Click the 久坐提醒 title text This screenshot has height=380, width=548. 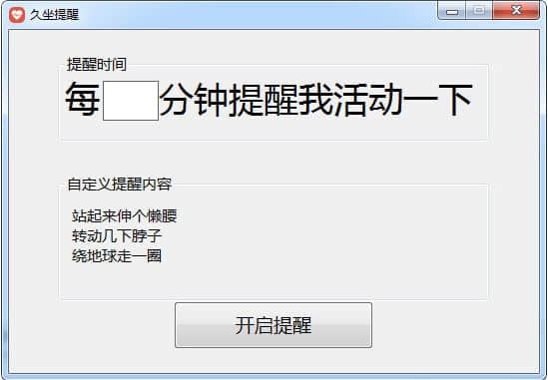tap(54, 15)
